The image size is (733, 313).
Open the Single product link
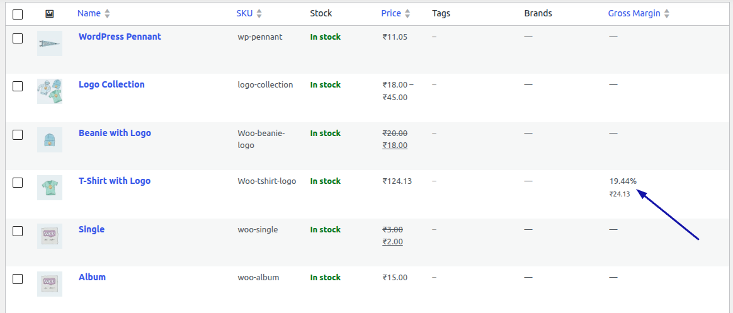pos(92,229)
